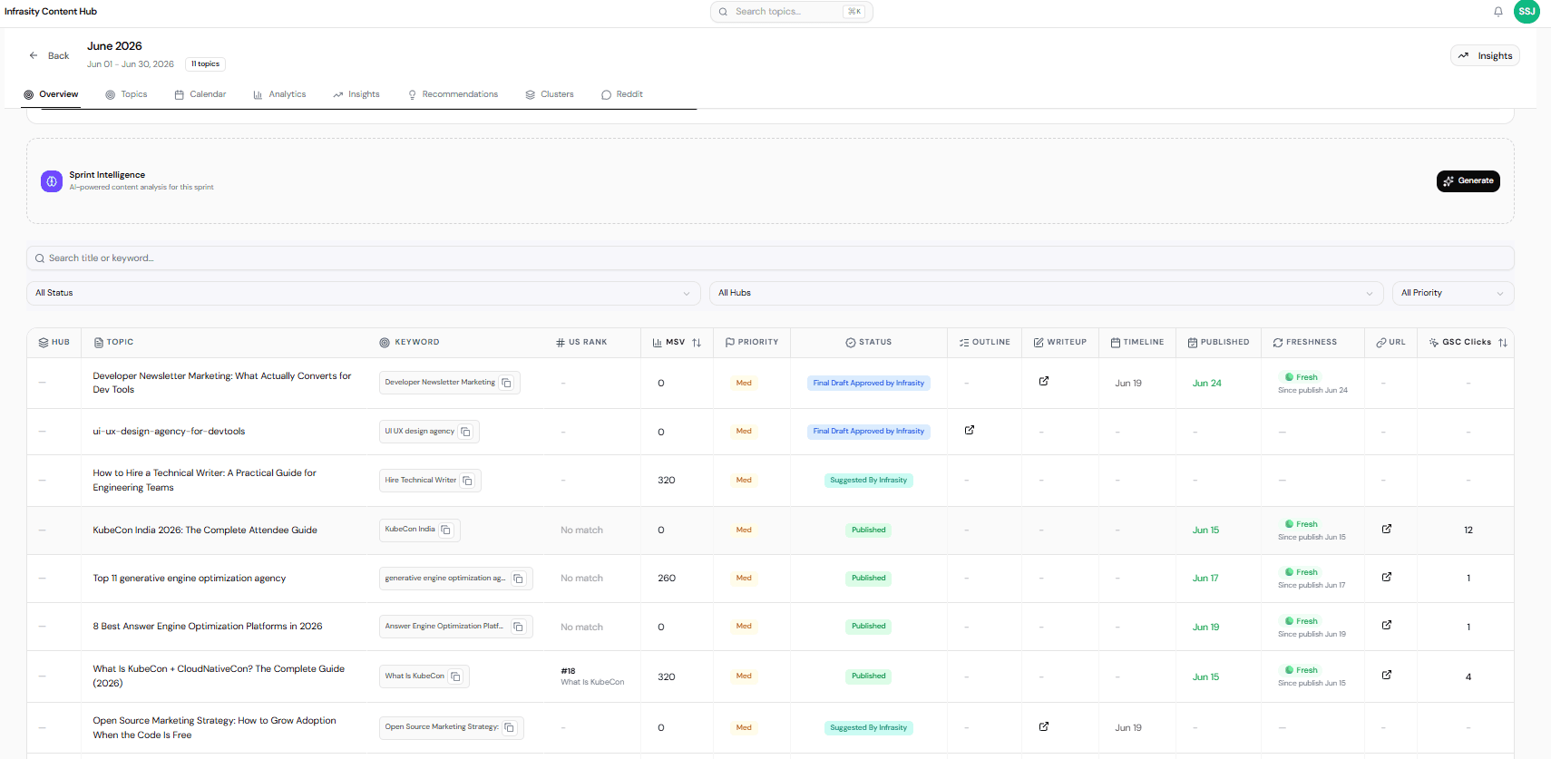Click the Generate button
Viewport: 1551px width, 759px height.
[x=1468, y=181]
